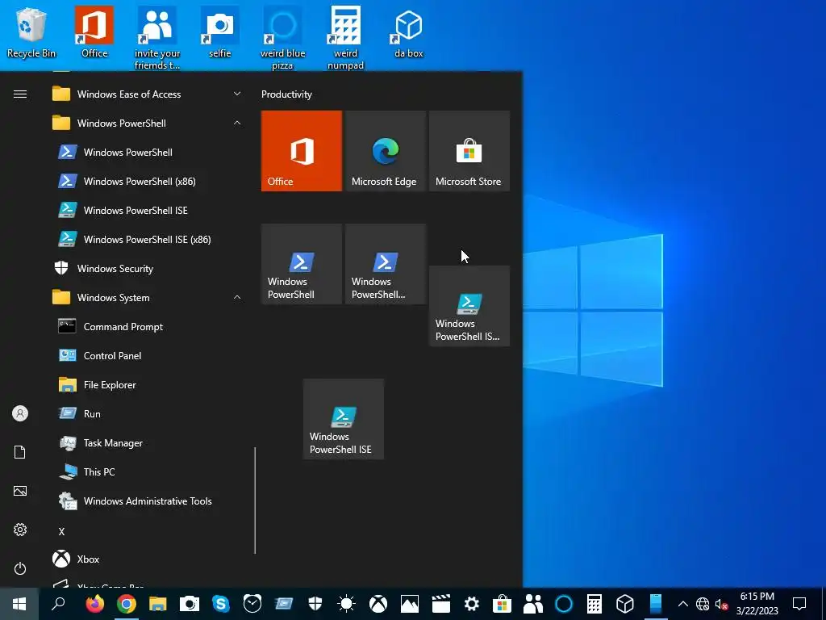The image size is (826, 620).
Task: Open Settings from Start sidebar gear
Action: click(x=20, y=530)
